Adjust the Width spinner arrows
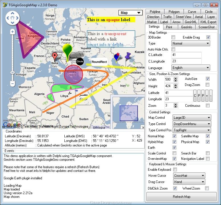This screenshot has height=205, width=221. coord(175,79)
